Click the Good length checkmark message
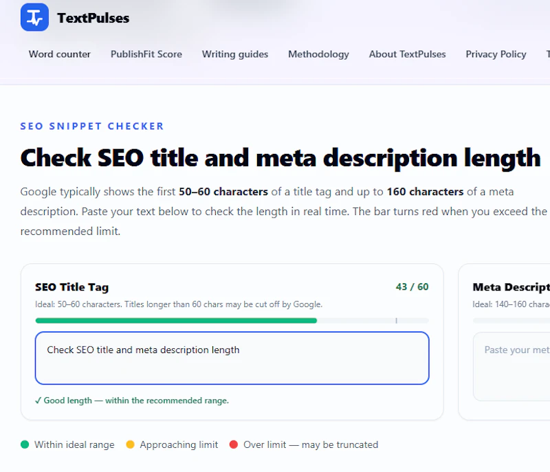 tap(132, 401)
